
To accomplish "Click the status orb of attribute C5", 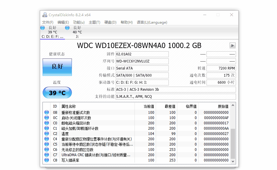I will pos(47,144).
